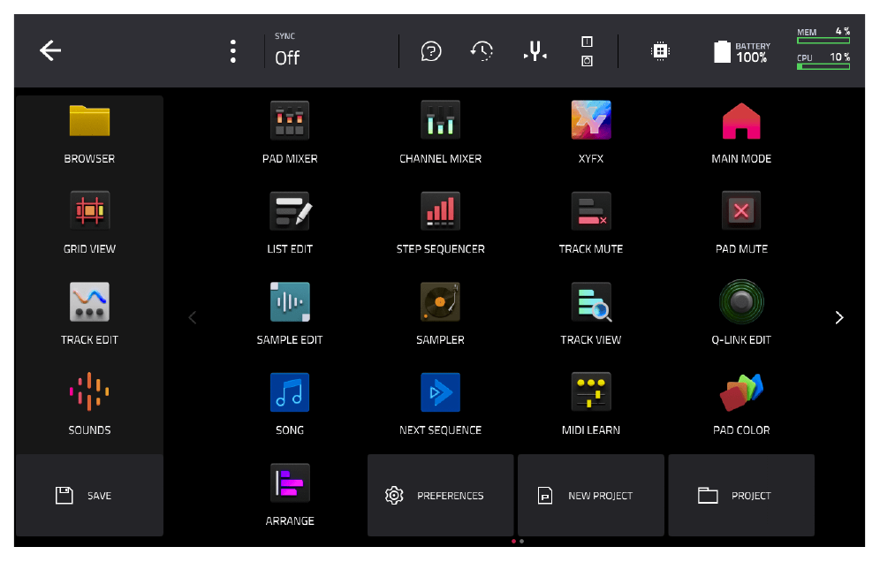Click the Save button

click(x=89, y=495)
